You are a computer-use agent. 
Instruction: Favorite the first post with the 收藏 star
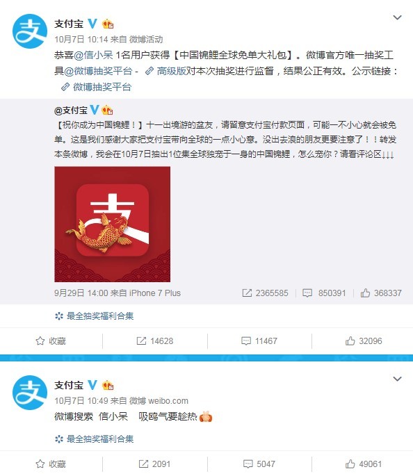[x=51, y=341]
